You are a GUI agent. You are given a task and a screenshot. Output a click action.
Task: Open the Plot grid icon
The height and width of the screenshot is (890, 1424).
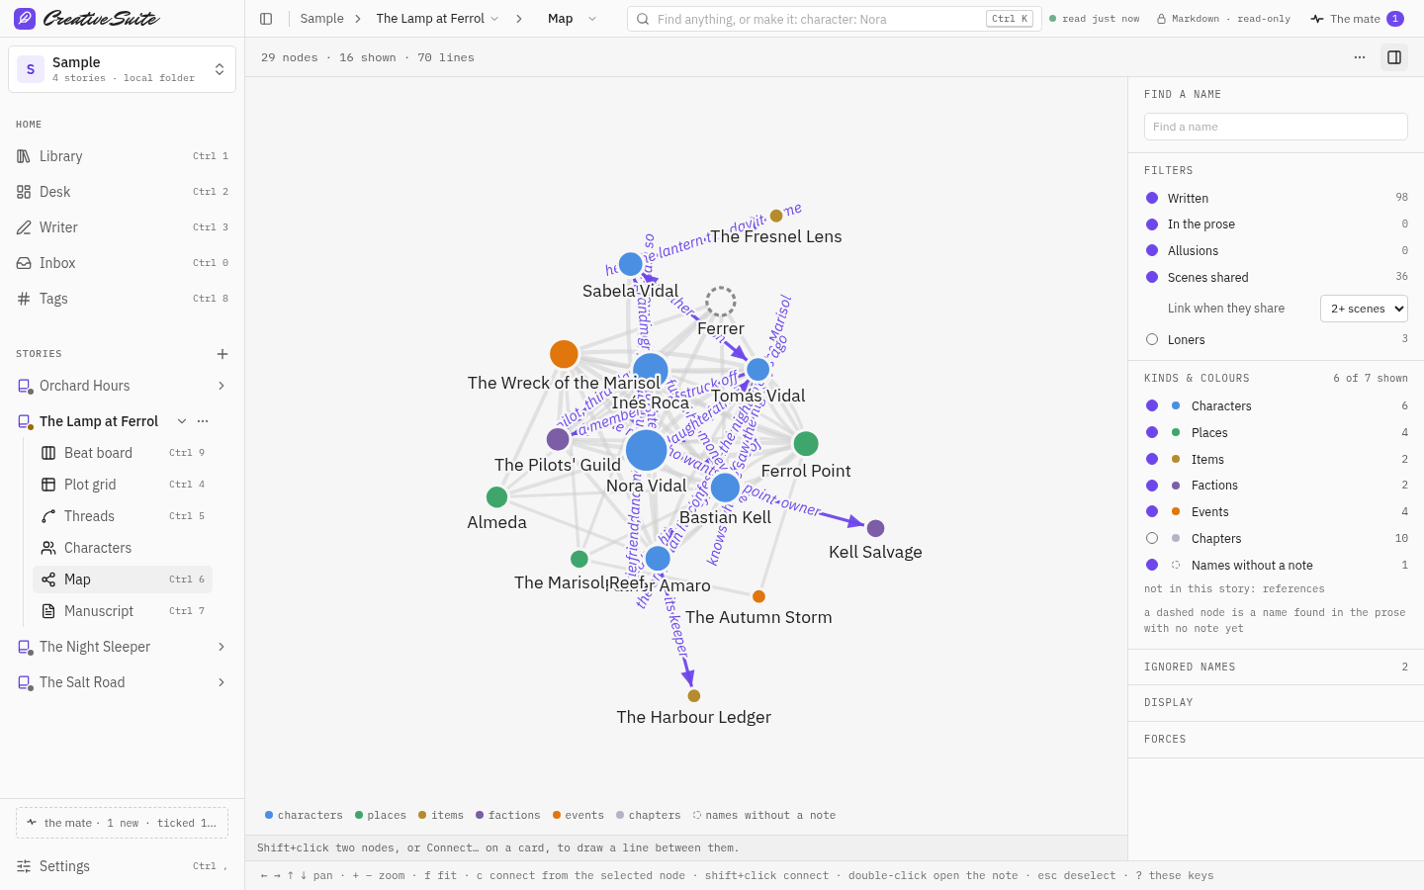(x=48, y=485)
